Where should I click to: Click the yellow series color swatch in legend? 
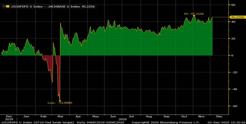tap(7, 6)
